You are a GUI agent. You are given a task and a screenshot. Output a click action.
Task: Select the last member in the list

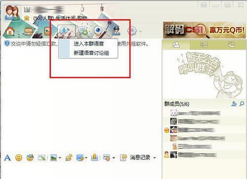tap(204, 155)
